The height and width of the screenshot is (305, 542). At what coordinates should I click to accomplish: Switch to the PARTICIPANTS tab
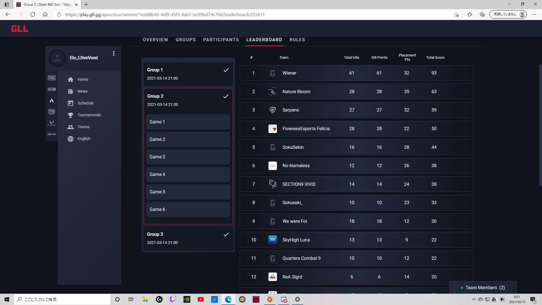tap(221, 40)
